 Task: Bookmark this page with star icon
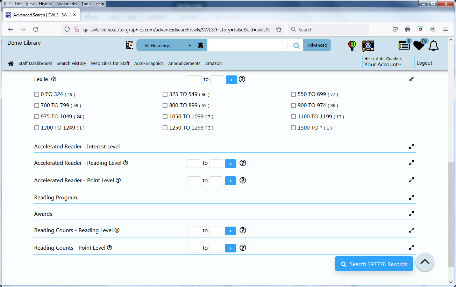[x=279, y=30]
